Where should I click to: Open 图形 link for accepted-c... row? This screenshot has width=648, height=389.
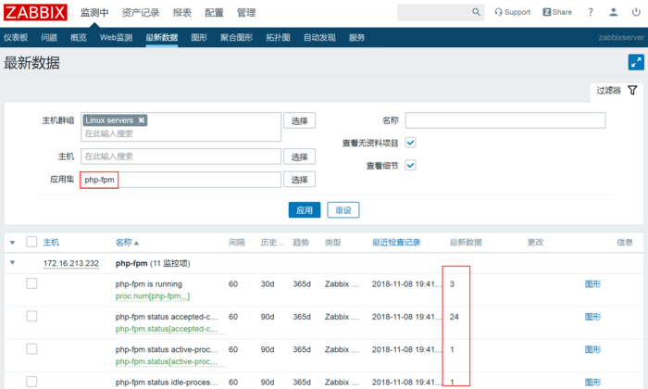tap(592, 317)
